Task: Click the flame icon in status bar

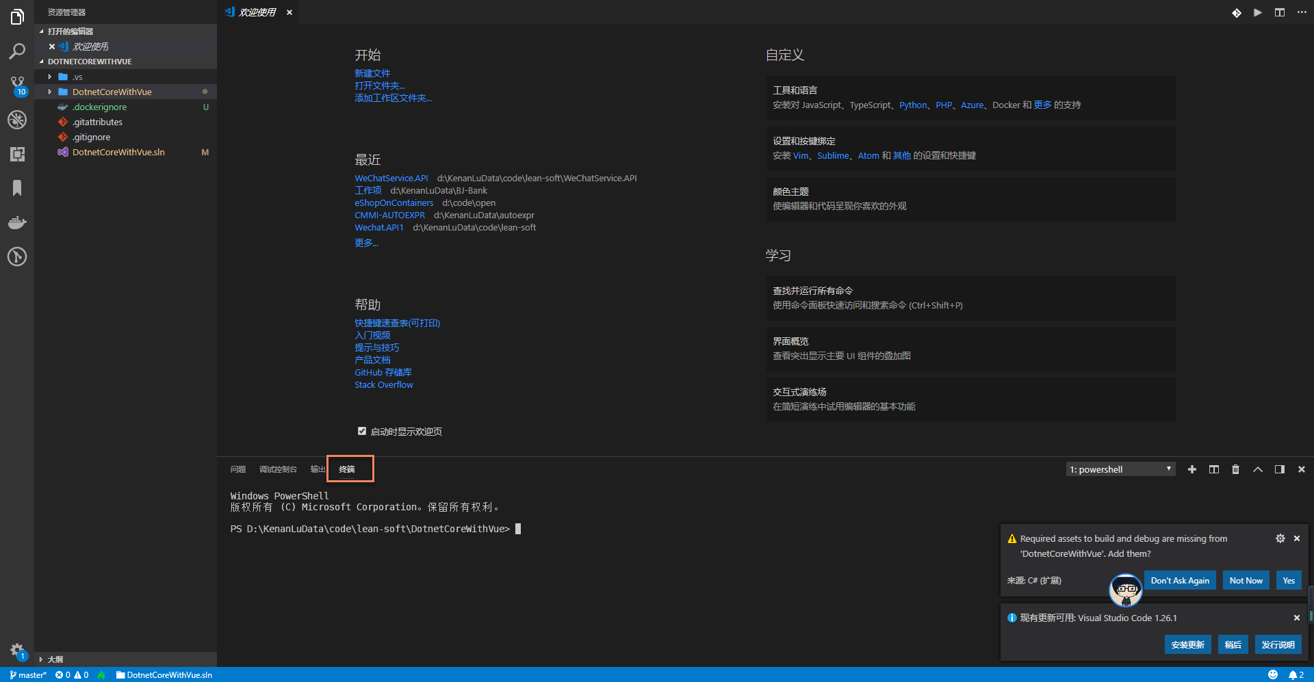Action: (101, 675)
